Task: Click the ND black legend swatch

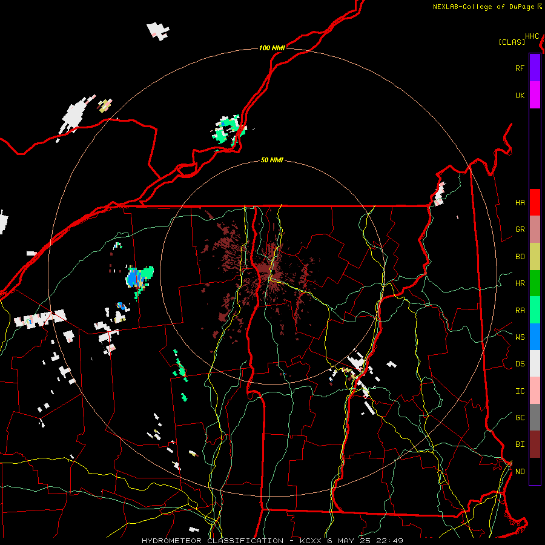Action: click(535, 471)
